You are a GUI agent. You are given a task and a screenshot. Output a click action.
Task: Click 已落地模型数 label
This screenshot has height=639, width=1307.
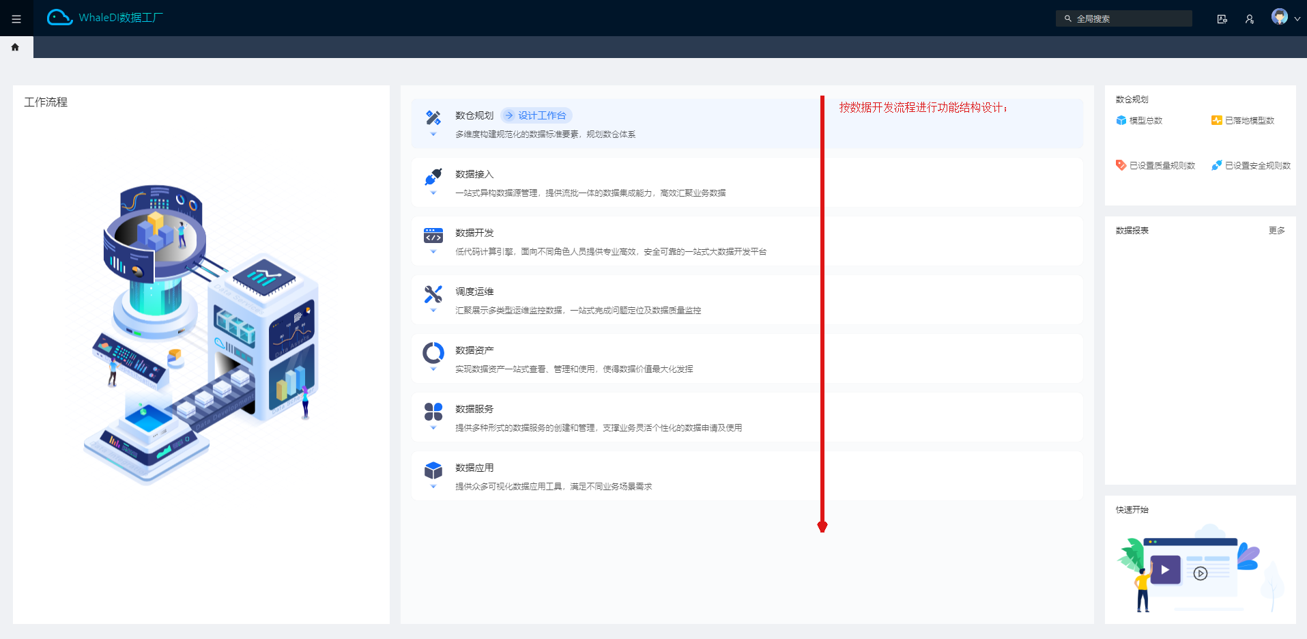click(x=1250, y=121)
